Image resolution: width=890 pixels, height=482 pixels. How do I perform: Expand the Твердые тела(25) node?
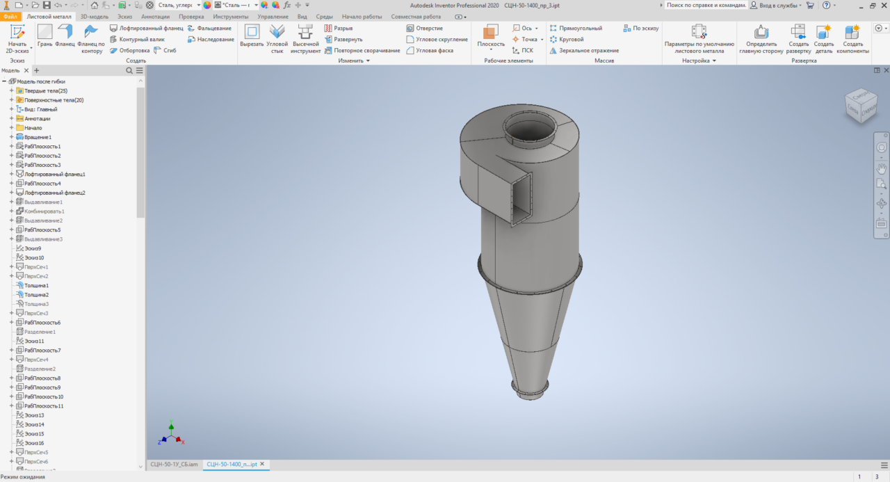pyautogui.click(x=11, y=91)
